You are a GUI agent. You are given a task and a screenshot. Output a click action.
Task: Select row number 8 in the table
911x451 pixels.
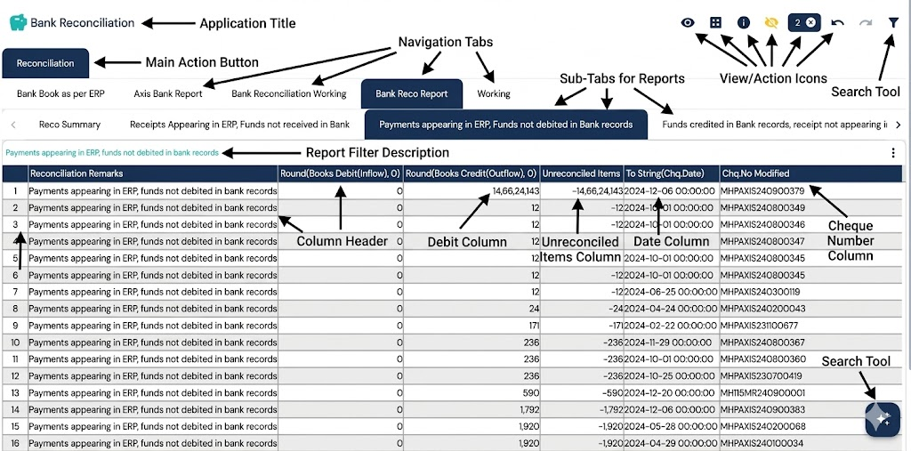coord(15,309)
